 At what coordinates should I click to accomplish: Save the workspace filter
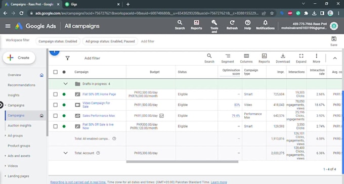[334, 41]
